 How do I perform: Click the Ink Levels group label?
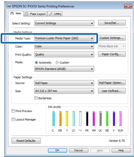pyautogui.click(x=54, y=107)
